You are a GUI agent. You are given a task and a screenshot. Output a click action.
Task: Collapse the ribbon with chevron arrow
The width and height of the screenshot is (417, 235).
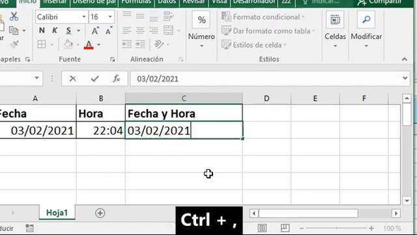[405, 59]
